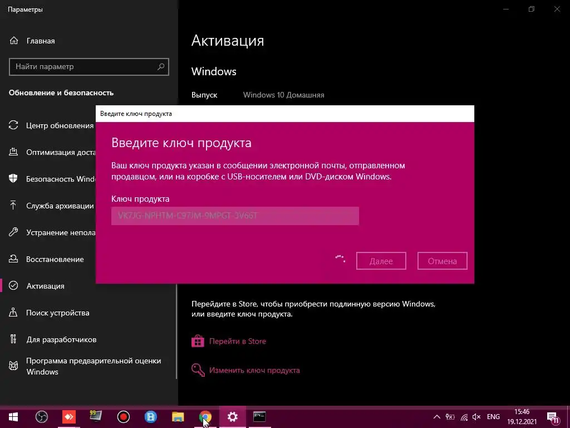Screen dimensions: 570x428
Task: Click the muted volume tray icon
Action: coord(476,417)
